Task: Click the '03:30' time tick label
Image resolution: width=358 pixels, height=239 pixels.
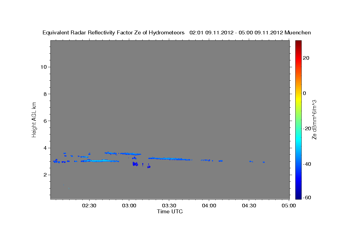Action: pyautogui.click(x=169, y=206)
